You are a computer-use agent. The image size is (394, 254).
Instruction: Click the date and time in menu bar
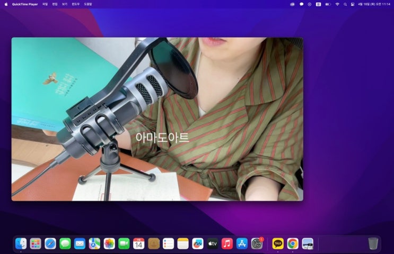[374, 4]
